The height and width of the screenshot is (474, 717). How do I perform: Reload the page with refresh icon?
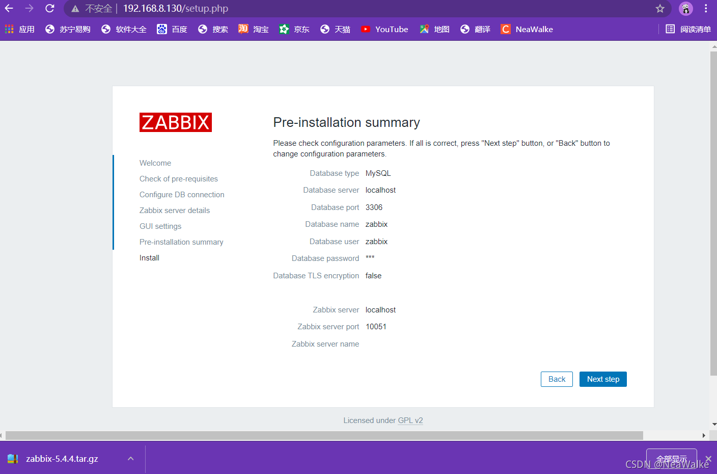[50, 8]
